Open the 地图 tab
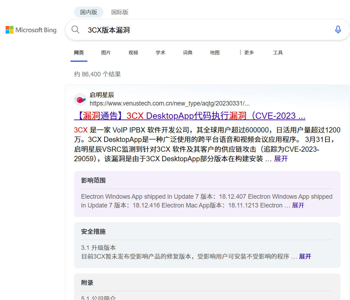Image resolution: width=350 pixels, height=300 pixels. coord(215,53)
